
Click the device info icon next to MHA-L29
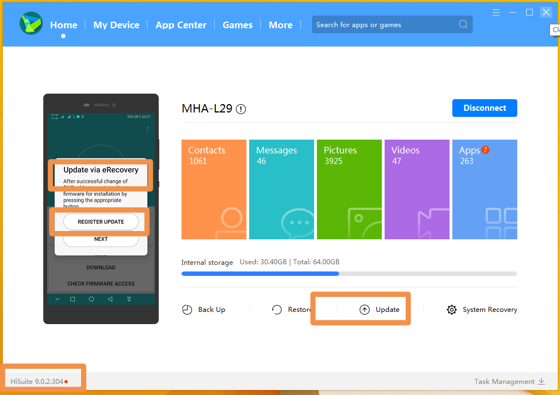coord(241,109)
